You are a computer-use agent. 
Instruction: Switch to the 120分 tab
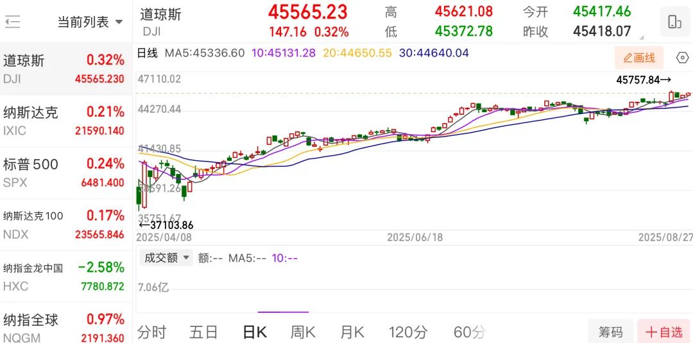[408, 331]
